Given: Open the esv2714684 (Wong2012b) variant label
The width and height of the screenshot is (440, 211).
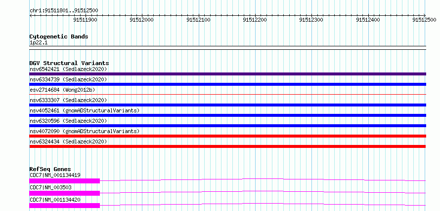Looking at the screenshot, I should click(62, 90).
